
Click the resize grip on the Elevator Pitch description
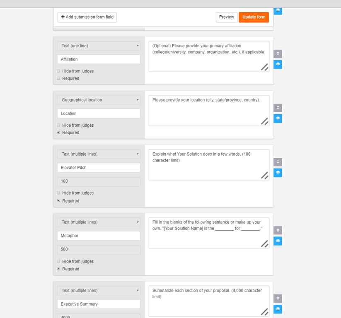pos(264,176)
